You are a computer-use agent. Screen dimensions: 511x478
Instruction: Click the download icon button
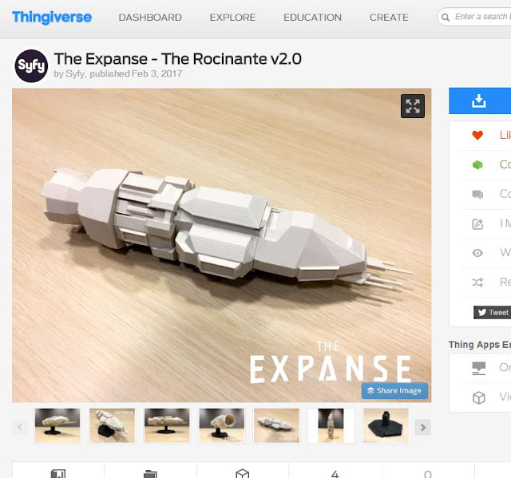pos(479,101)
